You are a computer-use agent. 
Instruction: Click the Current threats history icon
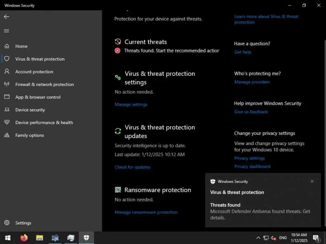(x=118, y=42)
